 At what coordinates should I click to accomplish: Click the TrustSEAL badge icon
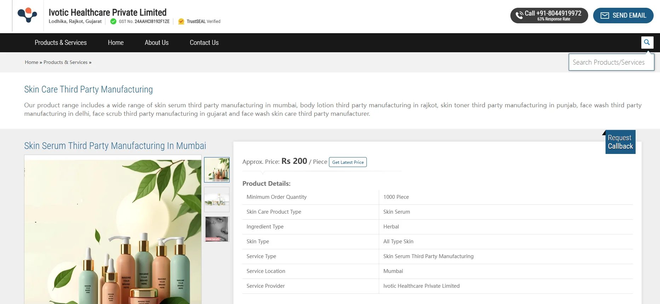[x=181, y=22]
